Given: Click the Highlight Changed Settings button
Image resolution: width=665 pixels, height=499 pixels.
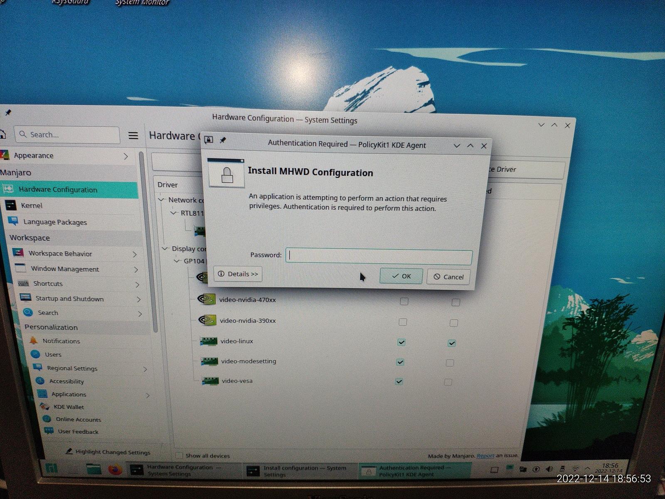Looking at the screenshot, I should (108, 452).
